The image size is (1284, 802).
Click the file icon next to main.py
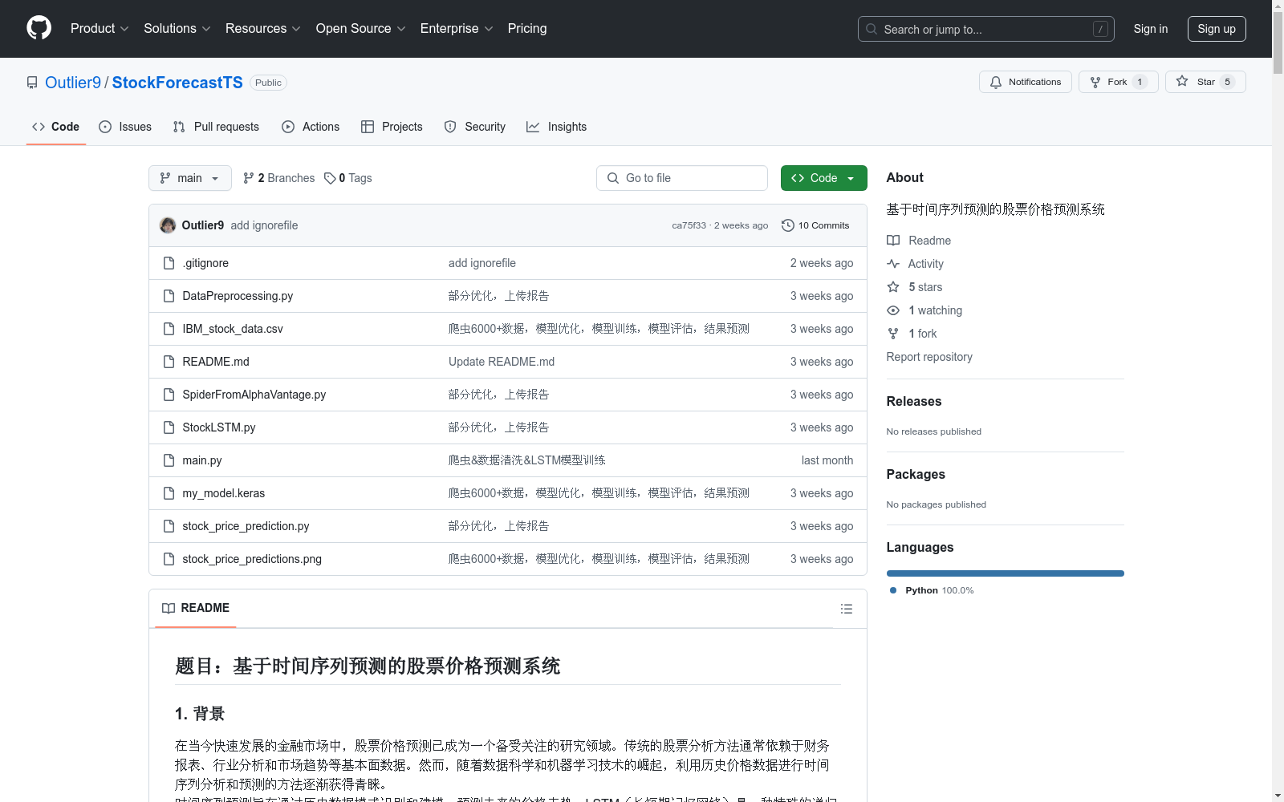coord(169,460)
